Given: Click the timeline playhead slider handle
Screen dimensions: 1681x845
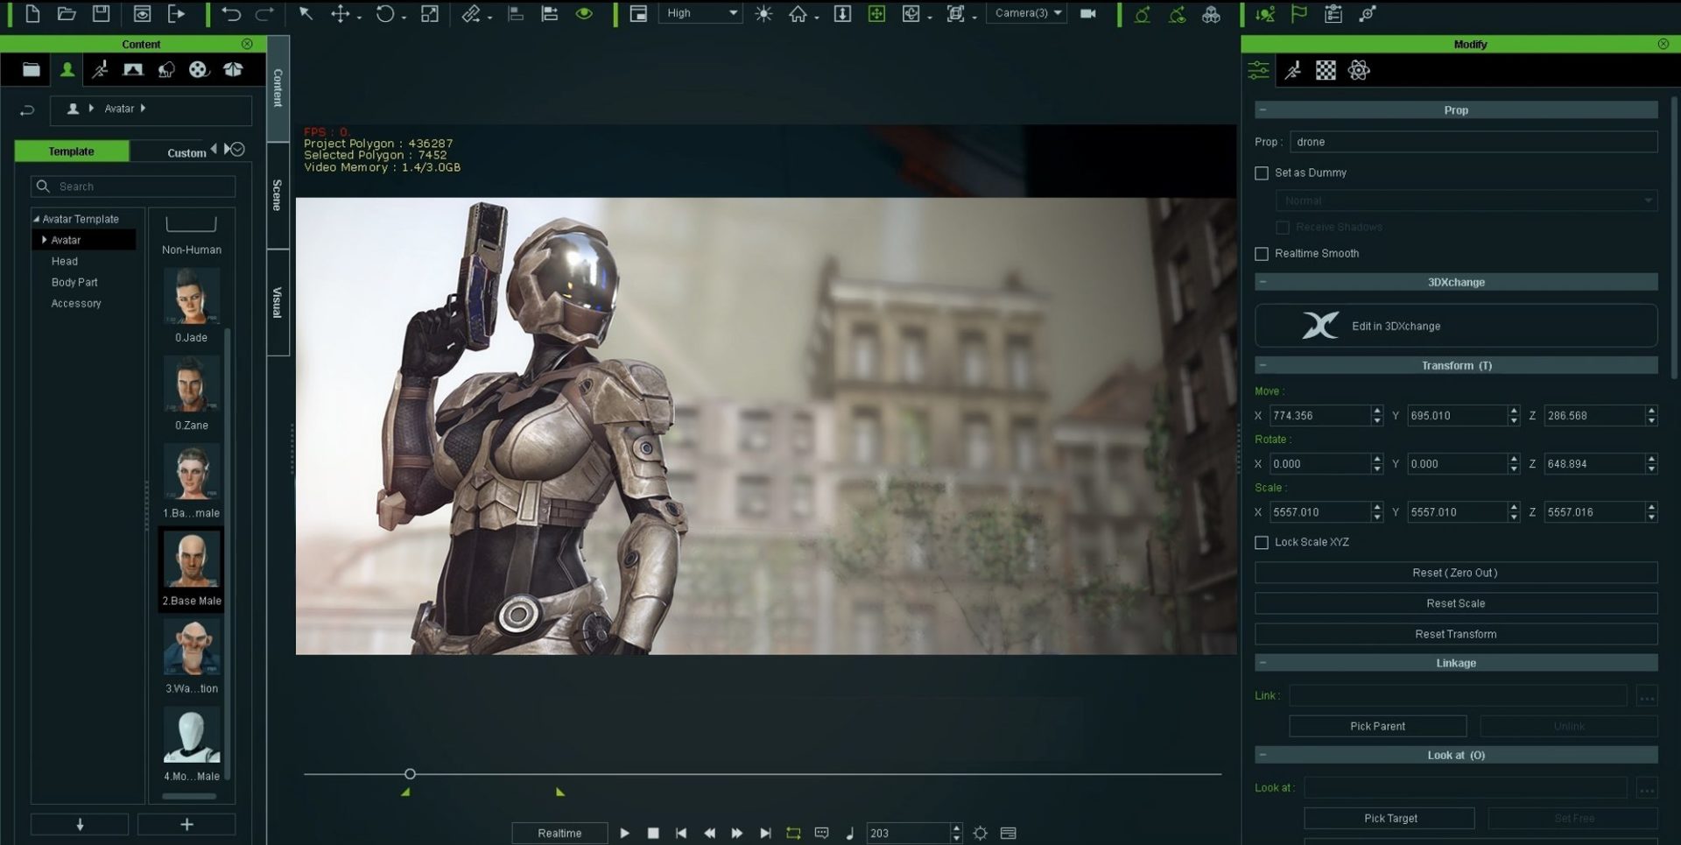Looking at the screenshot, I should pos(410,774).
